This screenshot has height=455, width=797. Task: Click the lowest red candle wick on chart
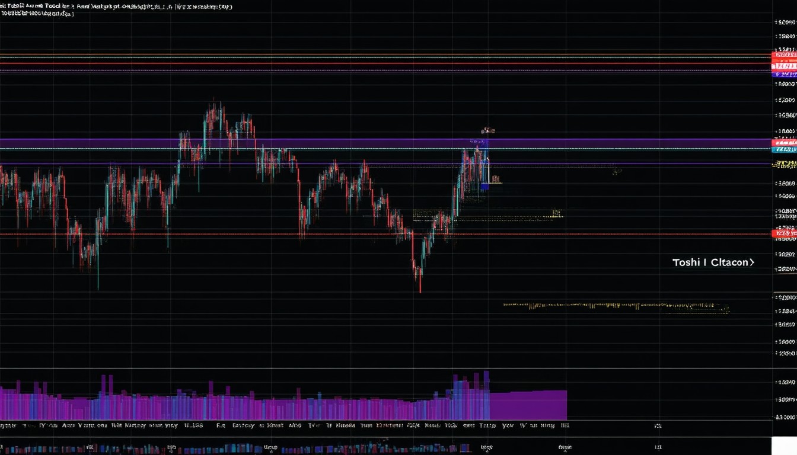click(x=420, y=286)
